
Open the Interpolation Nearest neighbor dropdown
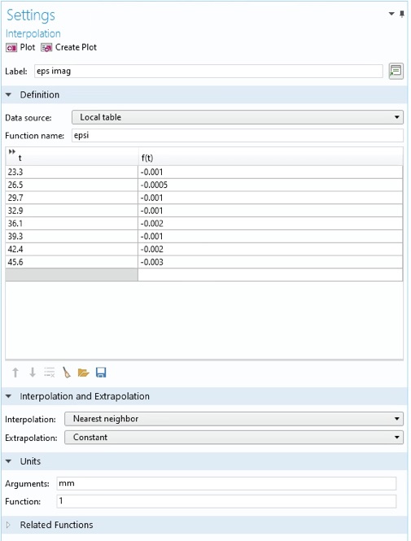pos(234,419)
